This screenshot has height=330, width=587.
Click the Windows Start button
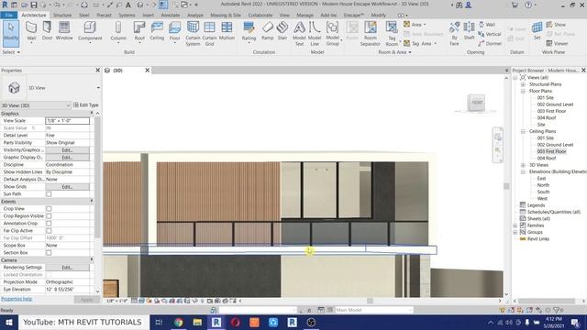pyautogui.click(x=9, y=323)
